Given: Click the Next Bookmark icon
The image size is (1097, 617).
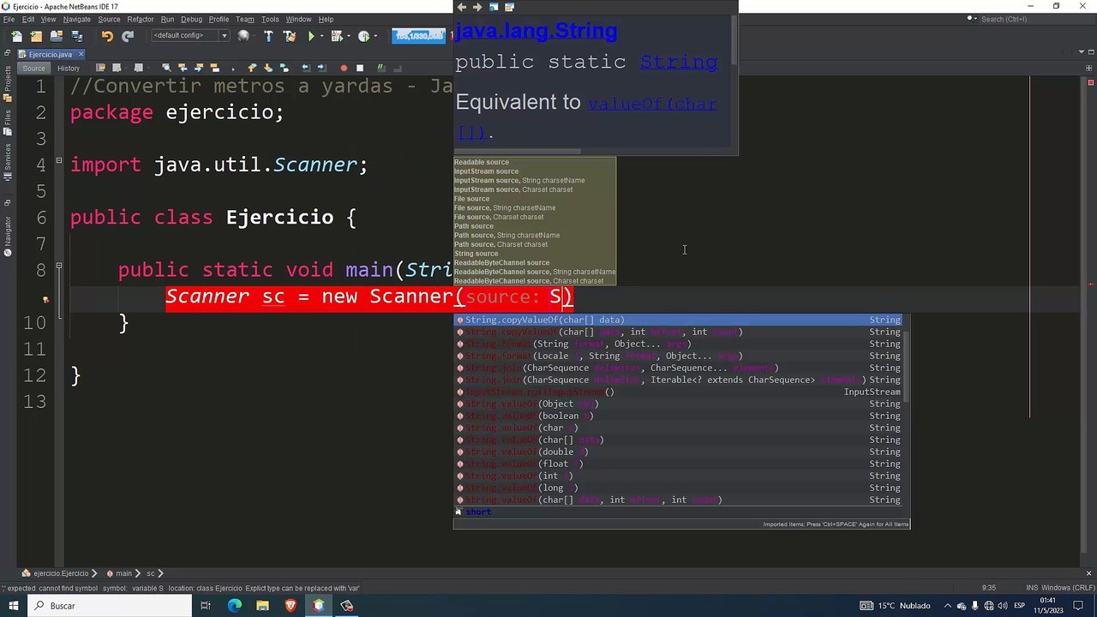Looking at the screenshot, I should (x=267, y=68).
